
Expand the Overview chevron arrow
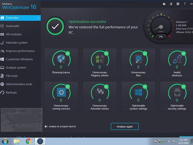pos(38,18)
